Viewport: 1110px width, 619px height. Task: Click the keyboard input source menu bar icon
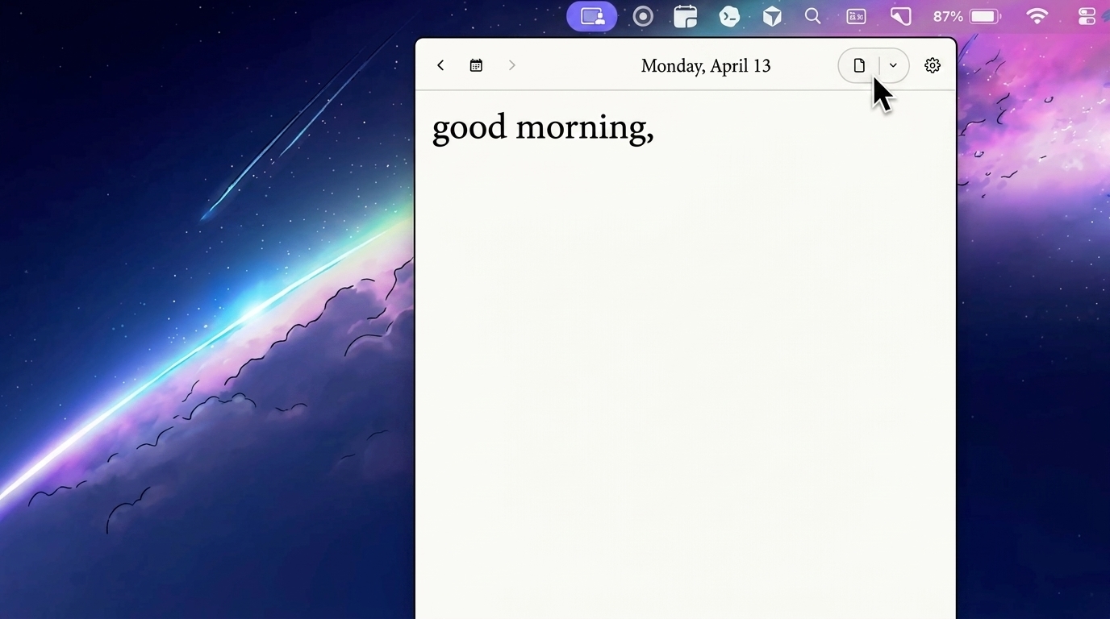click(x=855, y=16)
